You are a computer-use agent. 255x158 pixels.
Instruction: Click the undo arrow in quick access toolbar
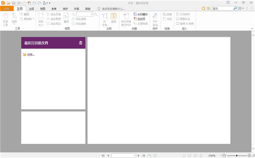coord(34,3)
